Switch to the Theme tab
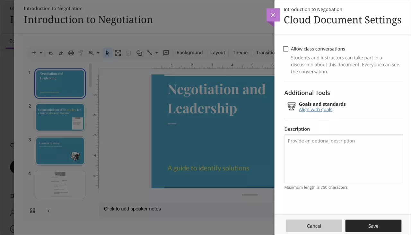The image size is (411, 235). click(x=240, y=53)
